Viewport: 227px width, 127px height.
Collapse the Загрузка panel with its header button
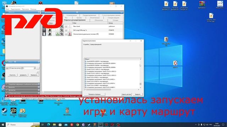click(x=39, y=12)
